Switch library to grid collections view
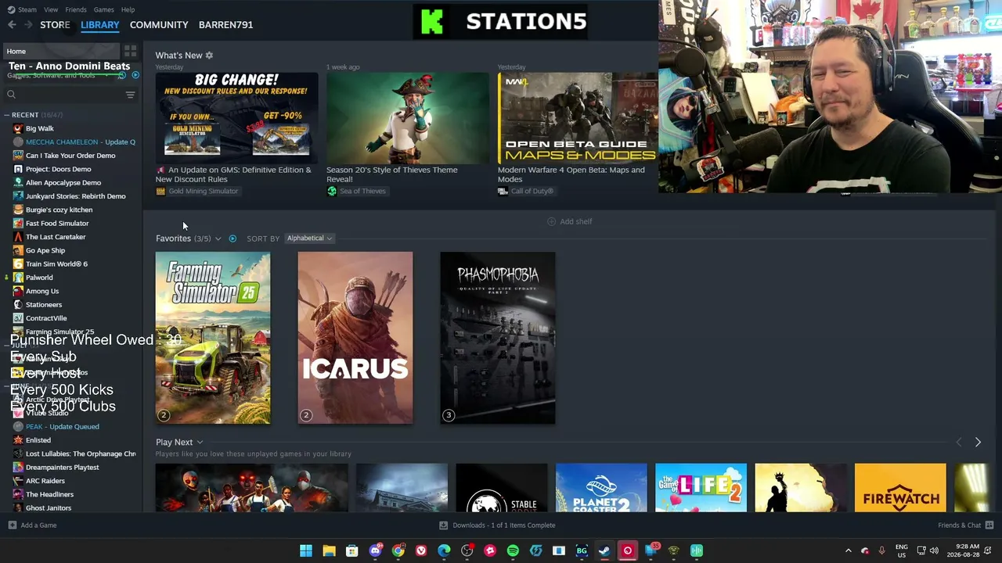The height and width of the screenshot is (563, 1002). pyautogui.click(x=130, y=52)
